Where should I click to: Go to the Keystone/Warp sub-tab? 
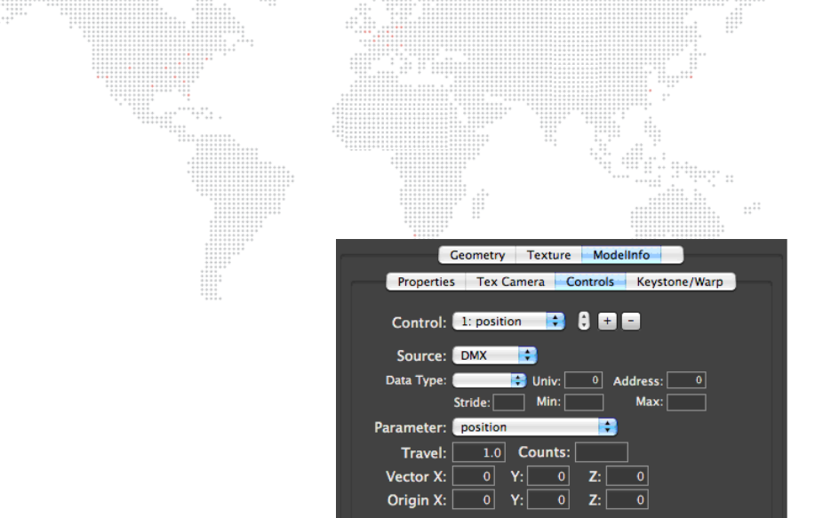pyautogui.click(x=680, y=282)
